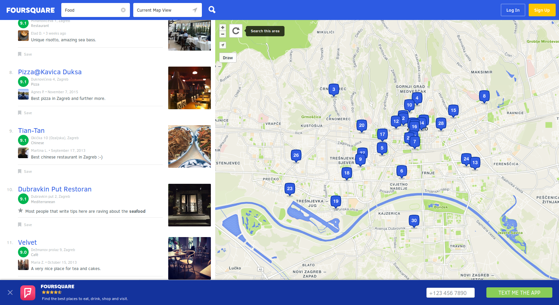Image resolution: width=559 pixels, height=305 pixels.
Task: Select map pin number 23
Action: click(290, 189)
